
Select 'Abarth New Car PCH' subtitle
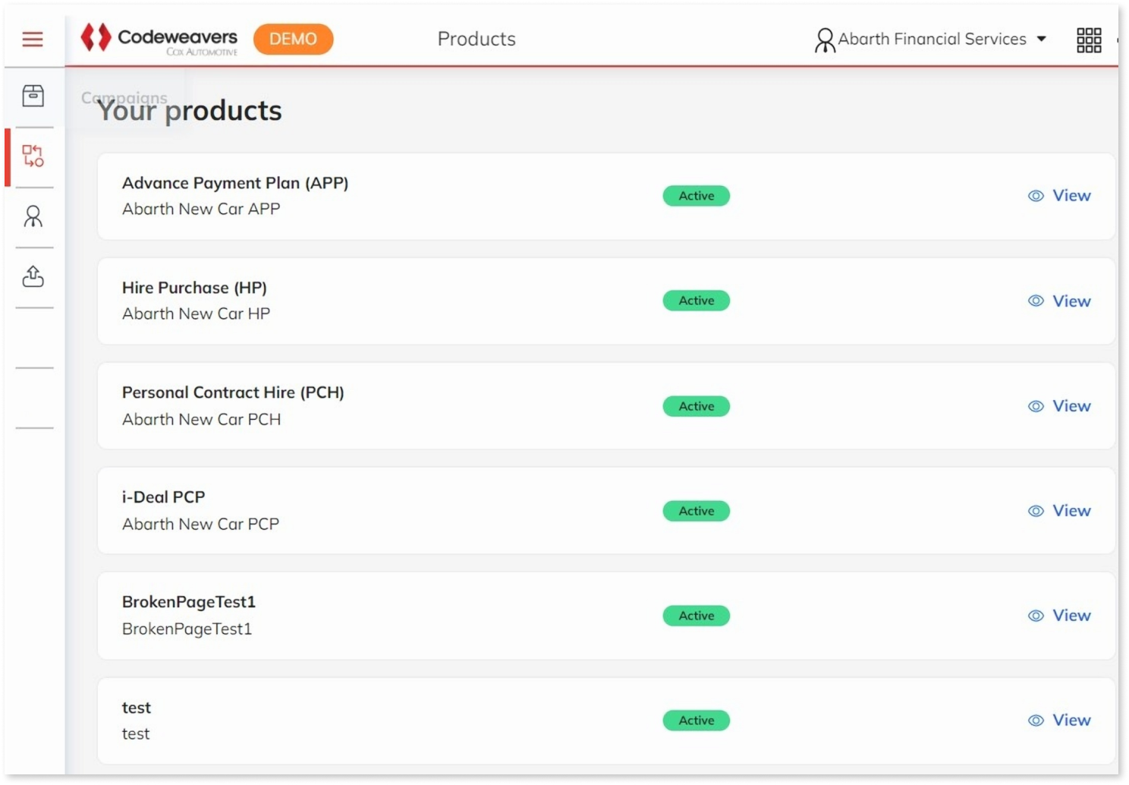[201, 419]
